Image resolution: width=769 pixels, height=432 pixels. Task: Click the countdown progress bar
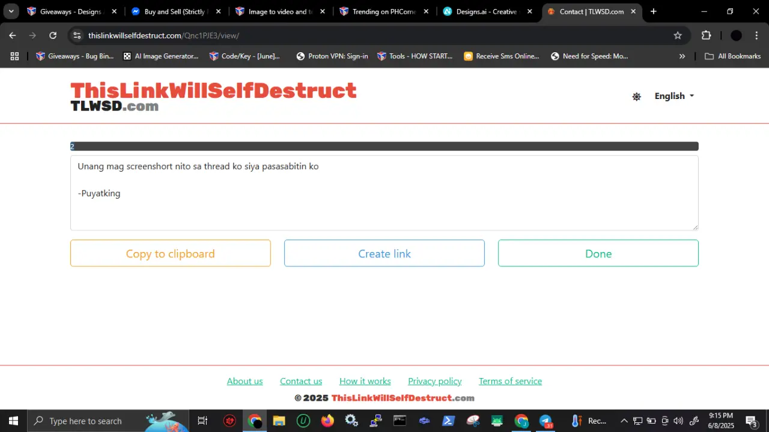[x=384, y=146]
